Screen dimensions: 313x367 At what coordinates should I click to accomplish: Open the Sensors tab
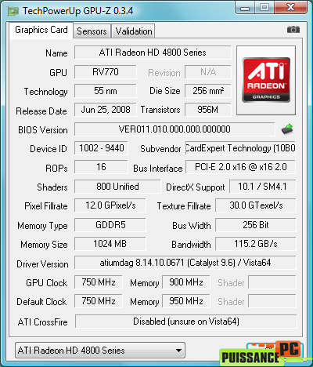(x=92, y=31)
